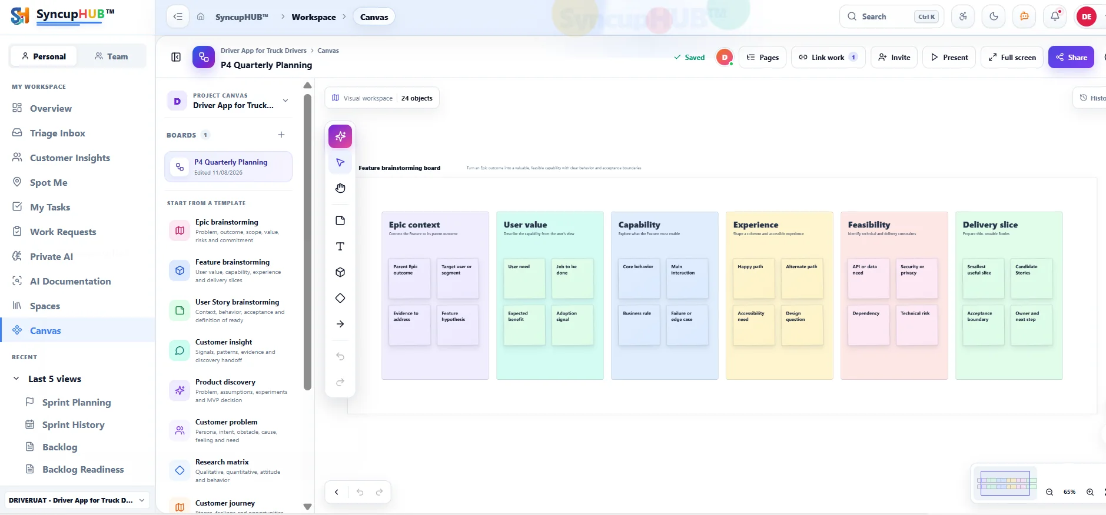Enter Full screen mode
This screenshot has width=1106, height=515.
1012,57
